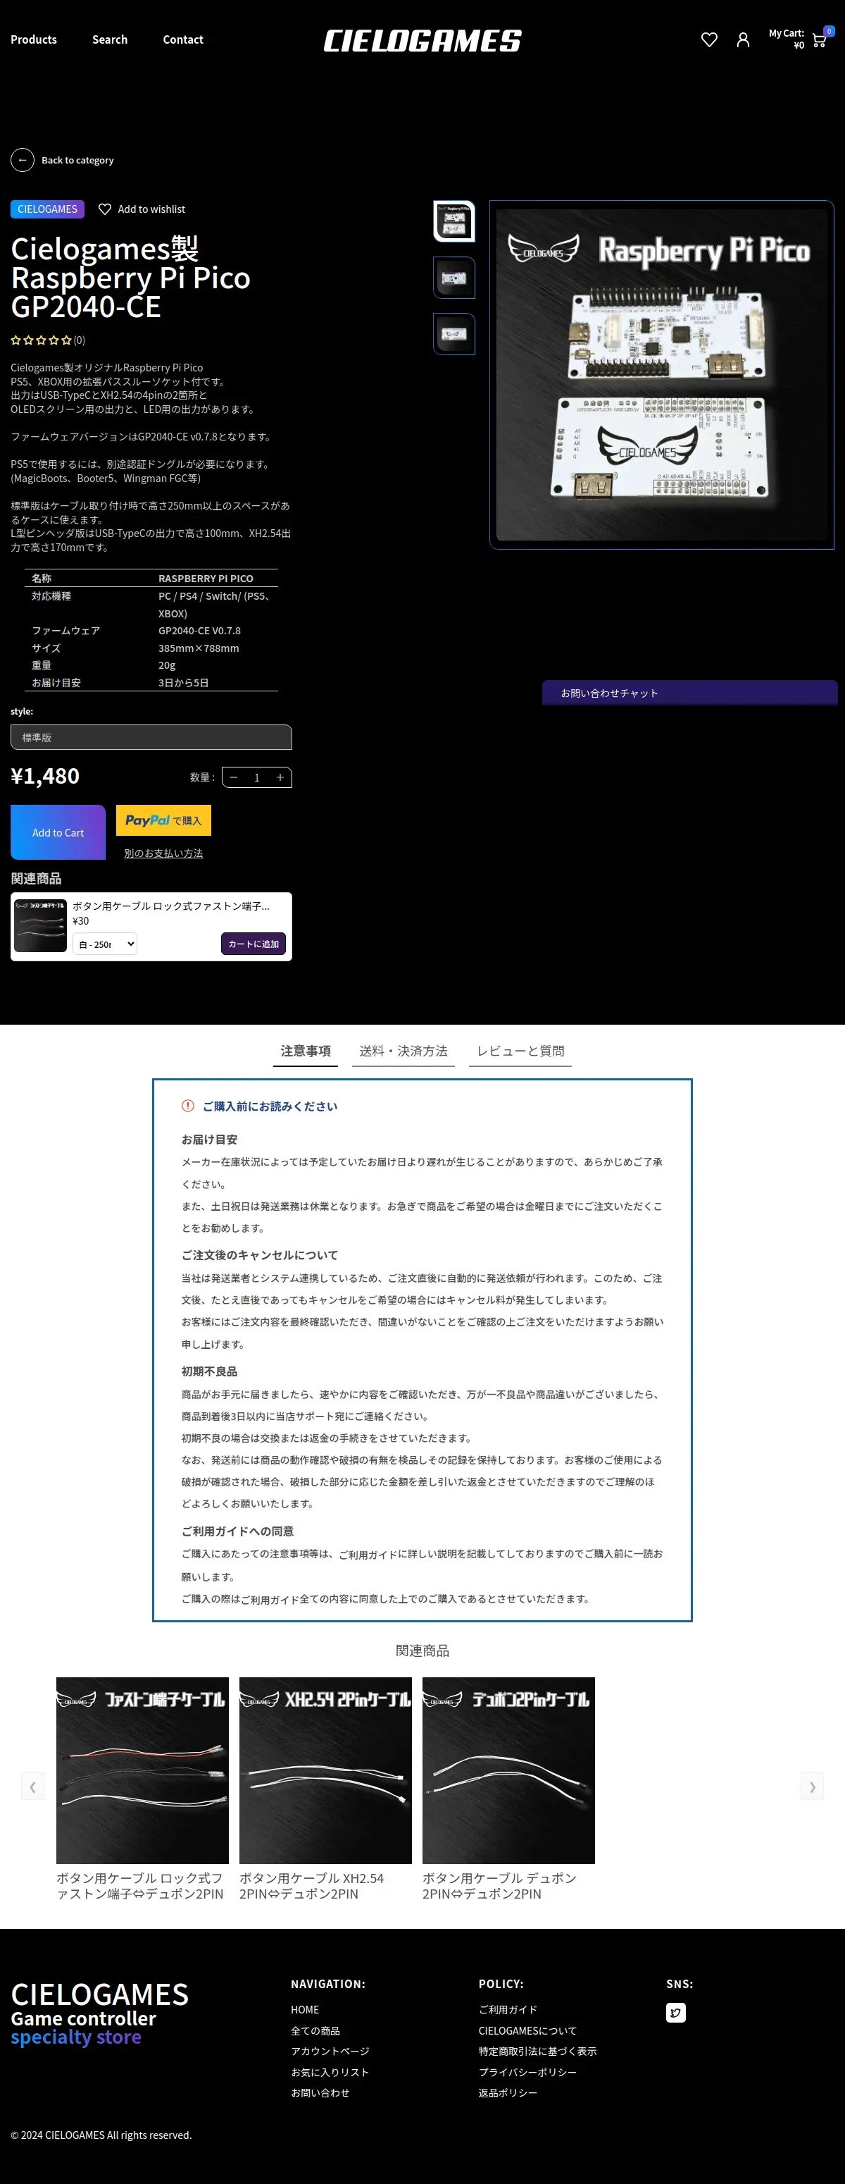Click the 385mm×788mm size cell
845x2184 pixels.
click(199, 648)
